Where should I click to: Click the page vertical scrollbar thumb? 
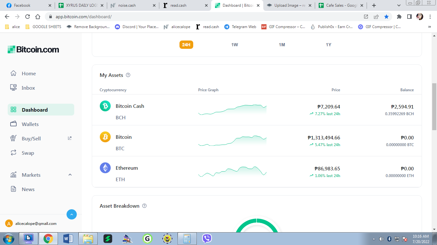point(434,106)
